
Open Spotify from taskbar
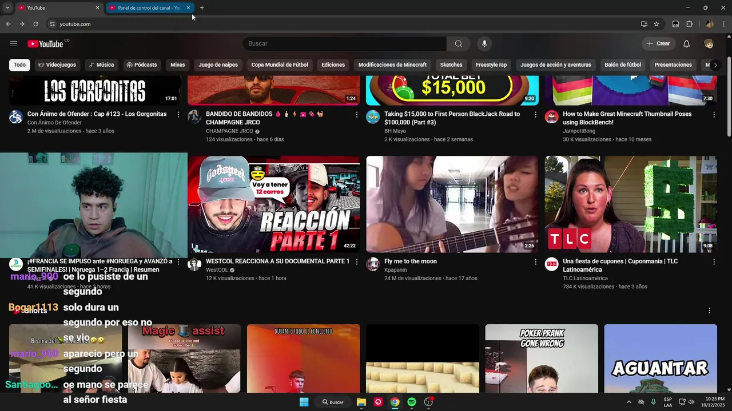click(x=412, y=402)
